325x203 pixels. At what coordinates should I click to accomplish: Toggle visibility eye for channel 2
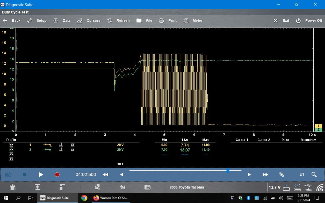tap(11, 150)
